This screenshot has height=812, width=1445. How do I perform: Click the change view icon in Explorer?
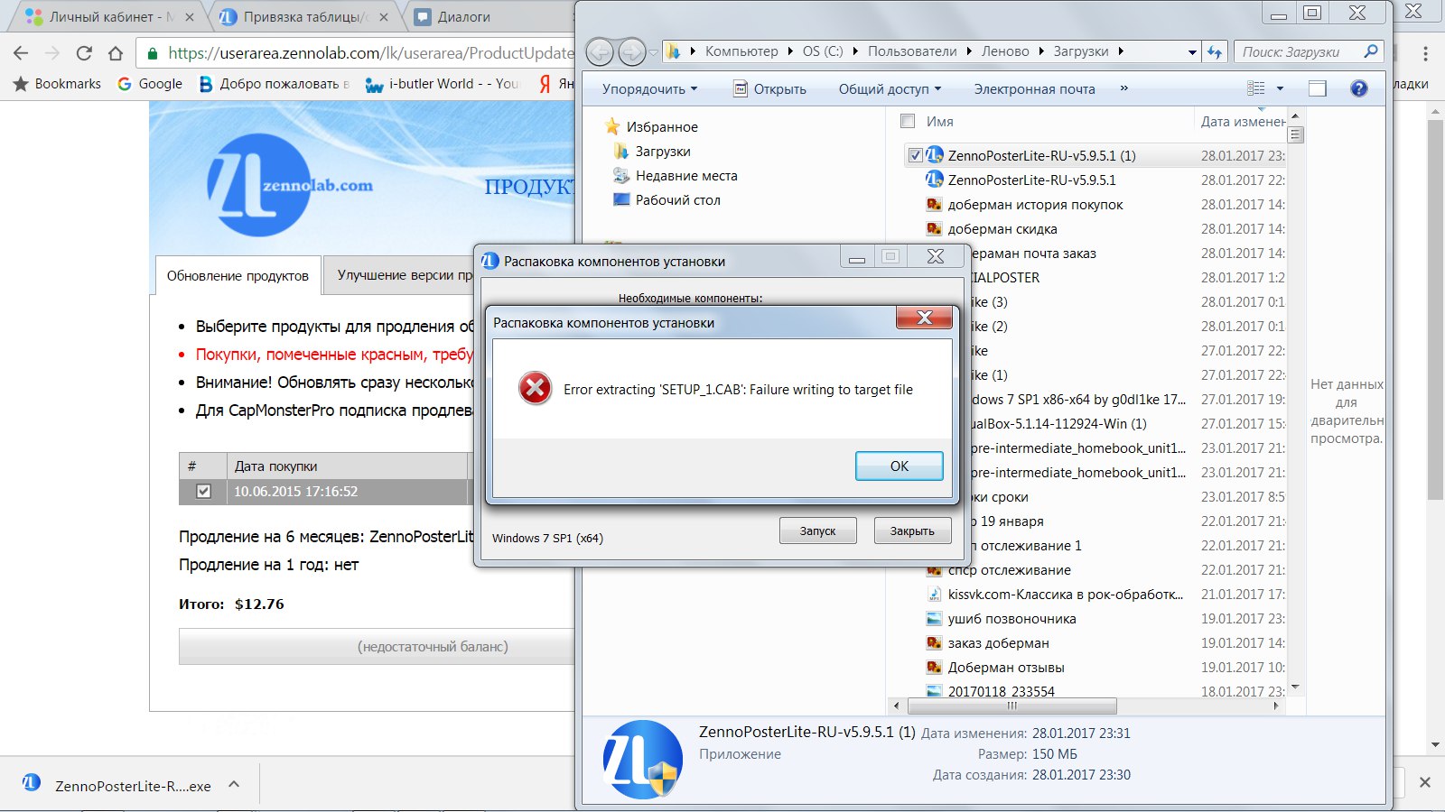[x=1256, y=88]
